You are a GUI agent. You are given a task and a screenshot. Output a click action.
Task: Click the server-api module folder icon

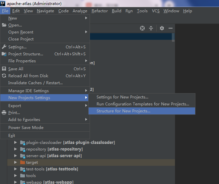coord(23,156)
